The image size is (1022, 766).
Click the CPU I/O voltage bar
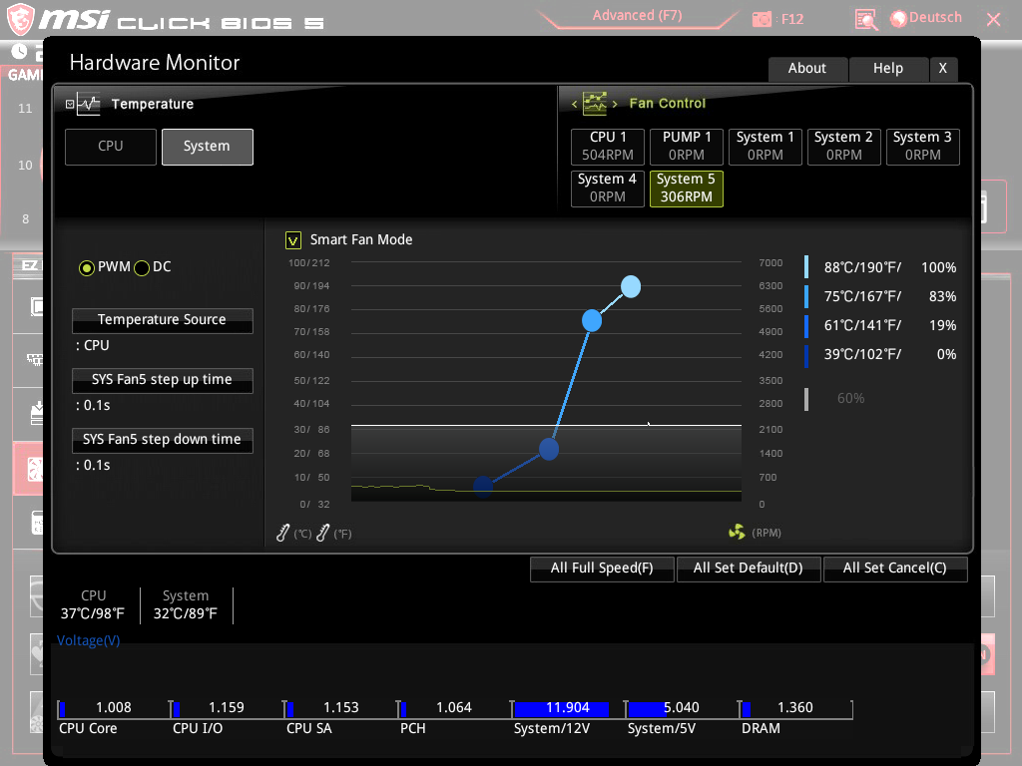click(x=227, y=709)
